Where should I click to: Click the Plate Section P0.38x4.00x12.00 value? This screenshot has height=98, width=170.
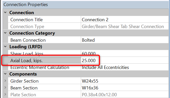[x=99, y=95]
